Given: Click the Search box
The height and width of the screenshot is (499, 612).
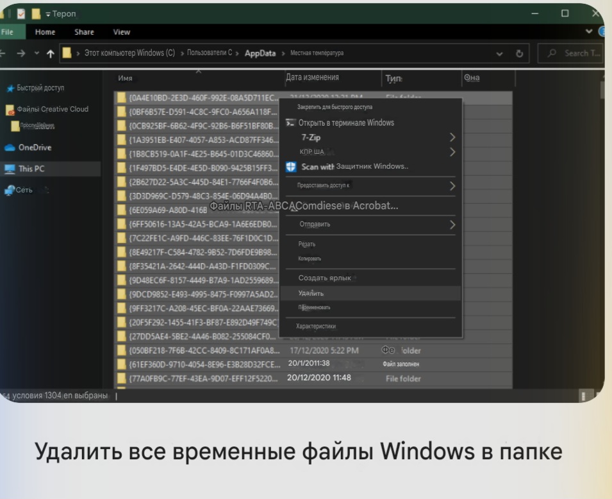Looking at the screenshot, I should tap(570, 53).
